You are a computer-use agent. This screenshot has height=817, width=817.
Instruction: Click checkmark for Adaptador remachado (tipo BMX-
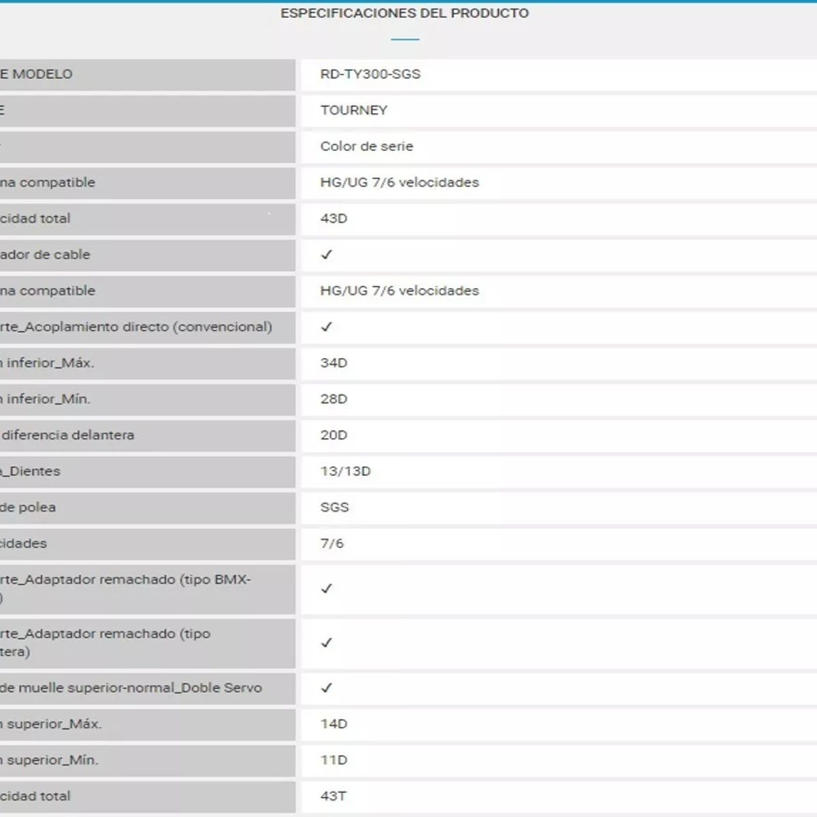(327, 588)
